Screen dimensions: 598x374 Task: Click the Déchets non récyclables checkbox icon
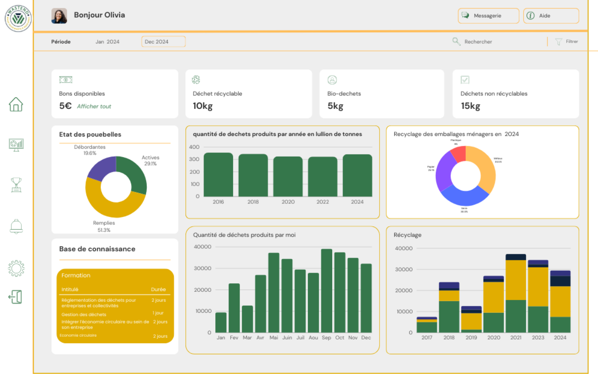465,80
